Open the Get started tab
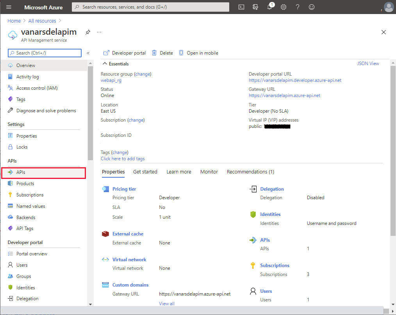 pyautogui.click(x=145, y=172)
